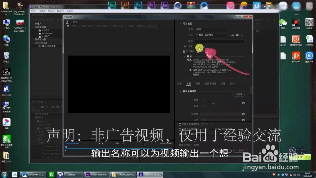
Task: Open the 加微信 QR code desktop icon
Action: tap(309, 24)
